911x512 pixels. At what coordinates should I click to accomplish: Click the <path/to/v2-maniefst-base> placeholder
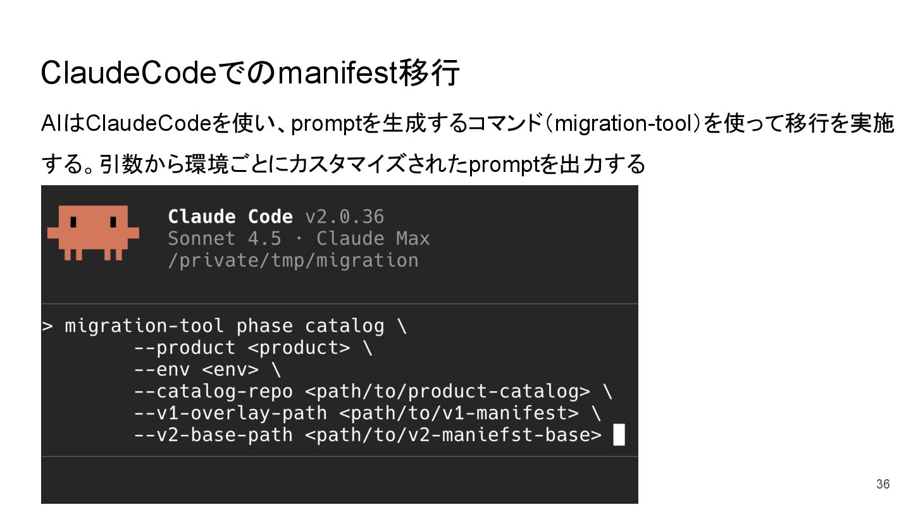coord(453,435)
